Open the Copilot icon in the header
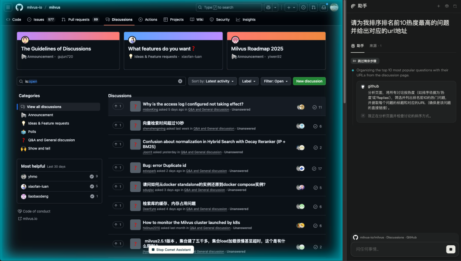The image size is (461, 261). click(x=268, y=7)
